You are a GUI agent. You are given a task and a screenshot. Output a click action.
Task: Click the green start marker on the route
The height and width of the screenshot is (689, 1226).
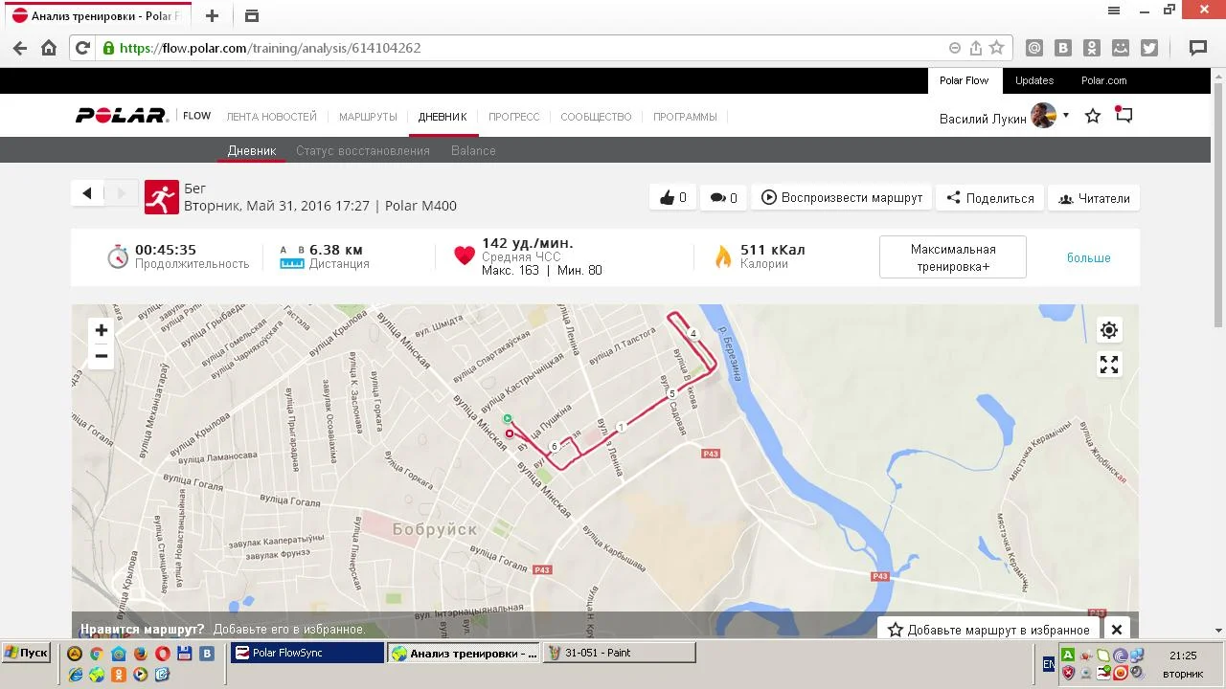pos(508,418)
